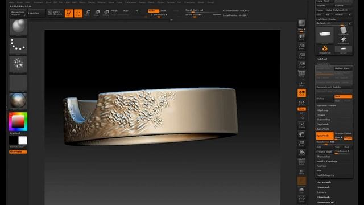Open the Tool menu
Image resolution: width=364 pixels, height=205 pixels.
pos(179,2)
